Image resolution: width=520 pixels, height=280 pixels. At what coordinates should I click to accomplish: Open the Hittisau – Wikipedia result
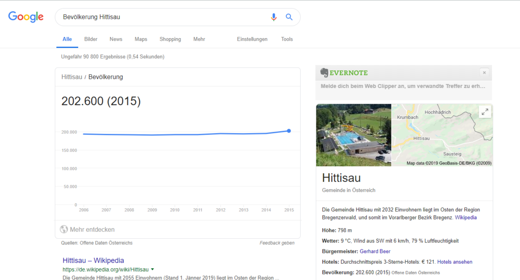click(x=93, y=260)
